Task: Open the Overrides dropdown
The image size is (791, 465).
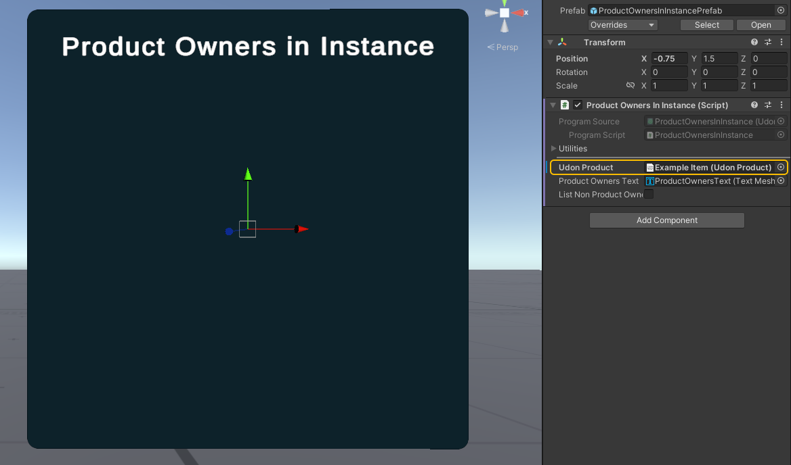Action: 622,24
